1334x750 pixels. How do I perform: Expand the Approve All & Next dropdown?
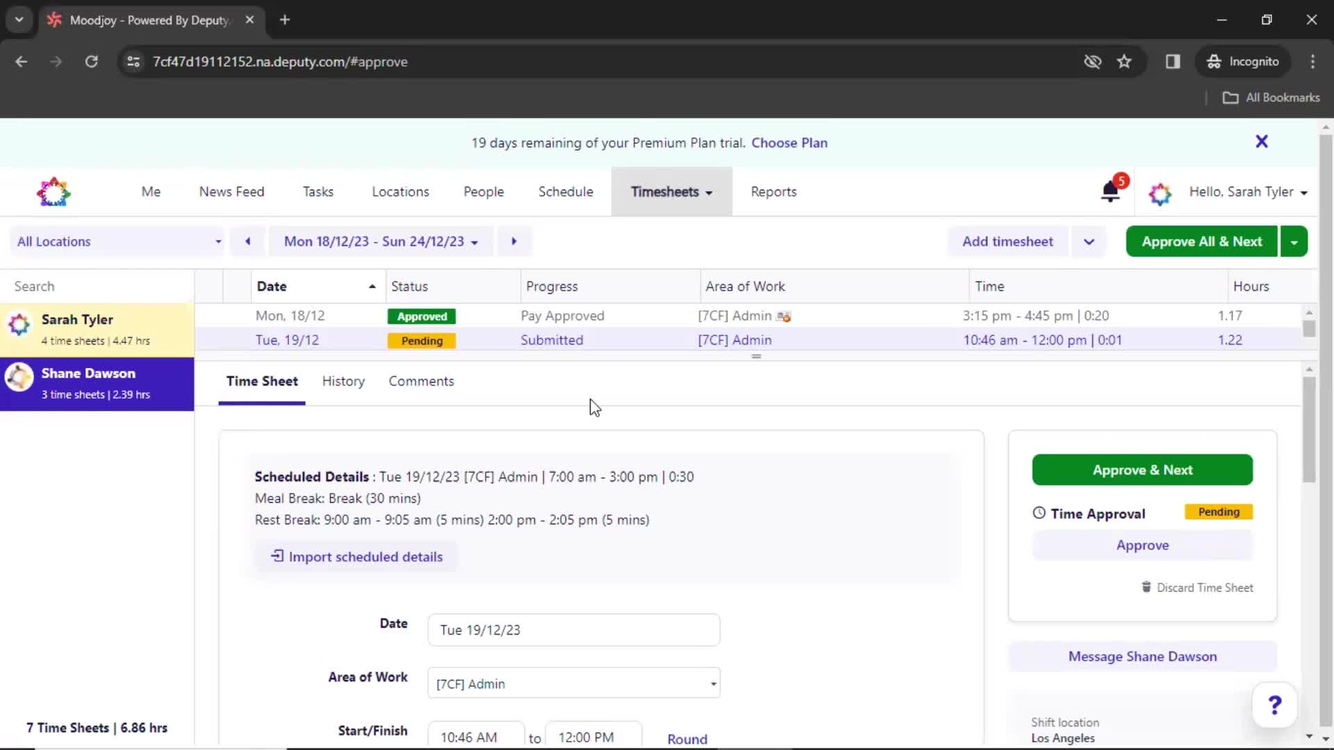[1294, 241]
